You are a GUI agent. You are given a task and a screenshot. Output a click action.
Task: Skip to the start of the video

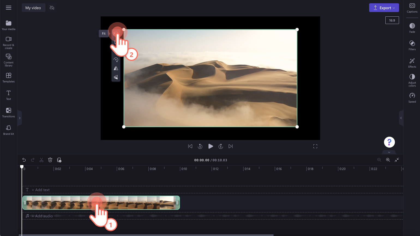click(190, 146)
